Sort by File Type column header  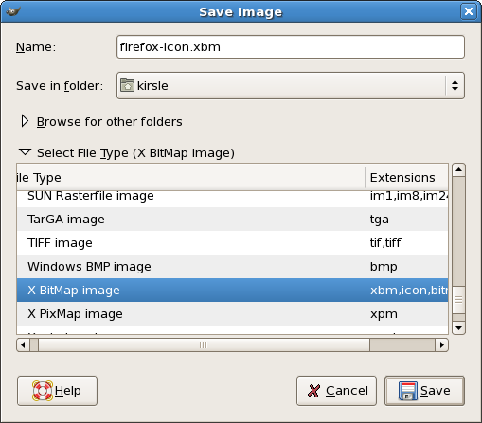pos(191,178)
